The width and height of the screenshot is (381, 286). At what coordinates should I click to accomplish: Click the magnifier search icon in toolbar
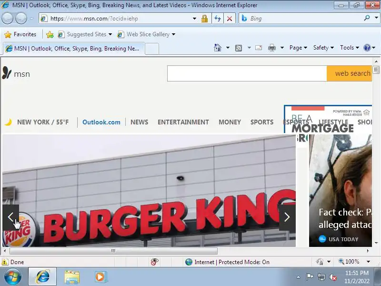click(367, 18)
